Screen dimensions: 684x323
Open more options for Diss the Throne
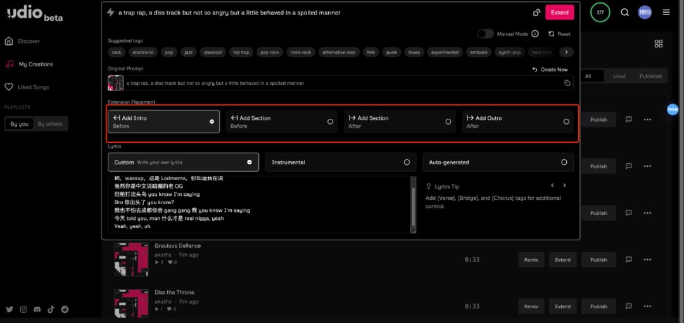[647, 306]
